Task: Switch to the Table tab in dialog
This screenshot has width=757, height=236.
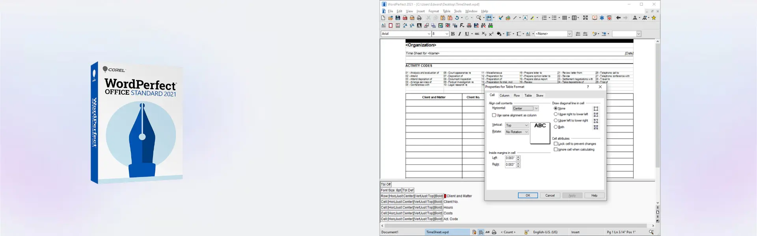Action: [528, 96]
